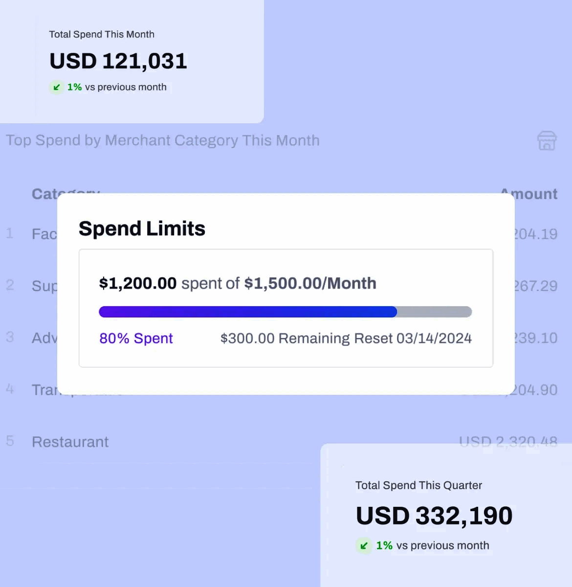Click "1% vs previous month" in the quarterly card

coord(432,545)
